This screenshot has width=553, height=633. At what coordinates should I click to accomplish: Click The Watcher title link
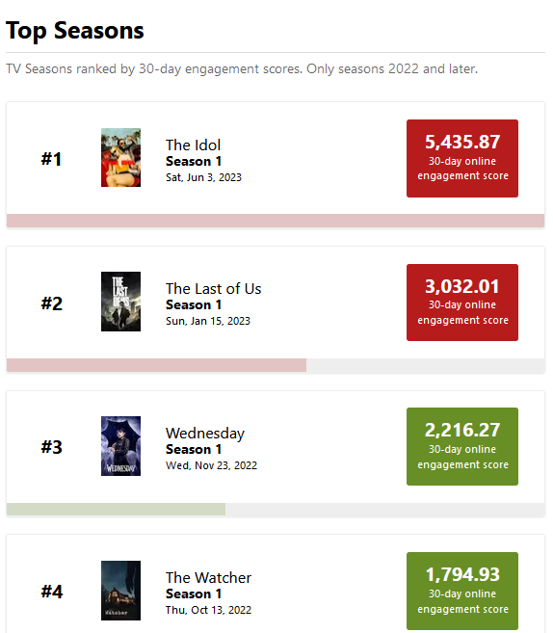pyautogui.click(x=208, y=578)
